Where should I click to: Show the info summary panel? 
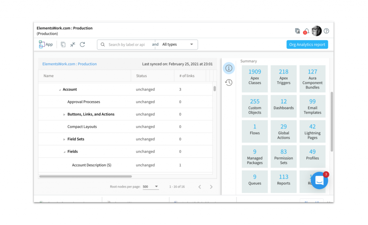click(x=229, y=68)
